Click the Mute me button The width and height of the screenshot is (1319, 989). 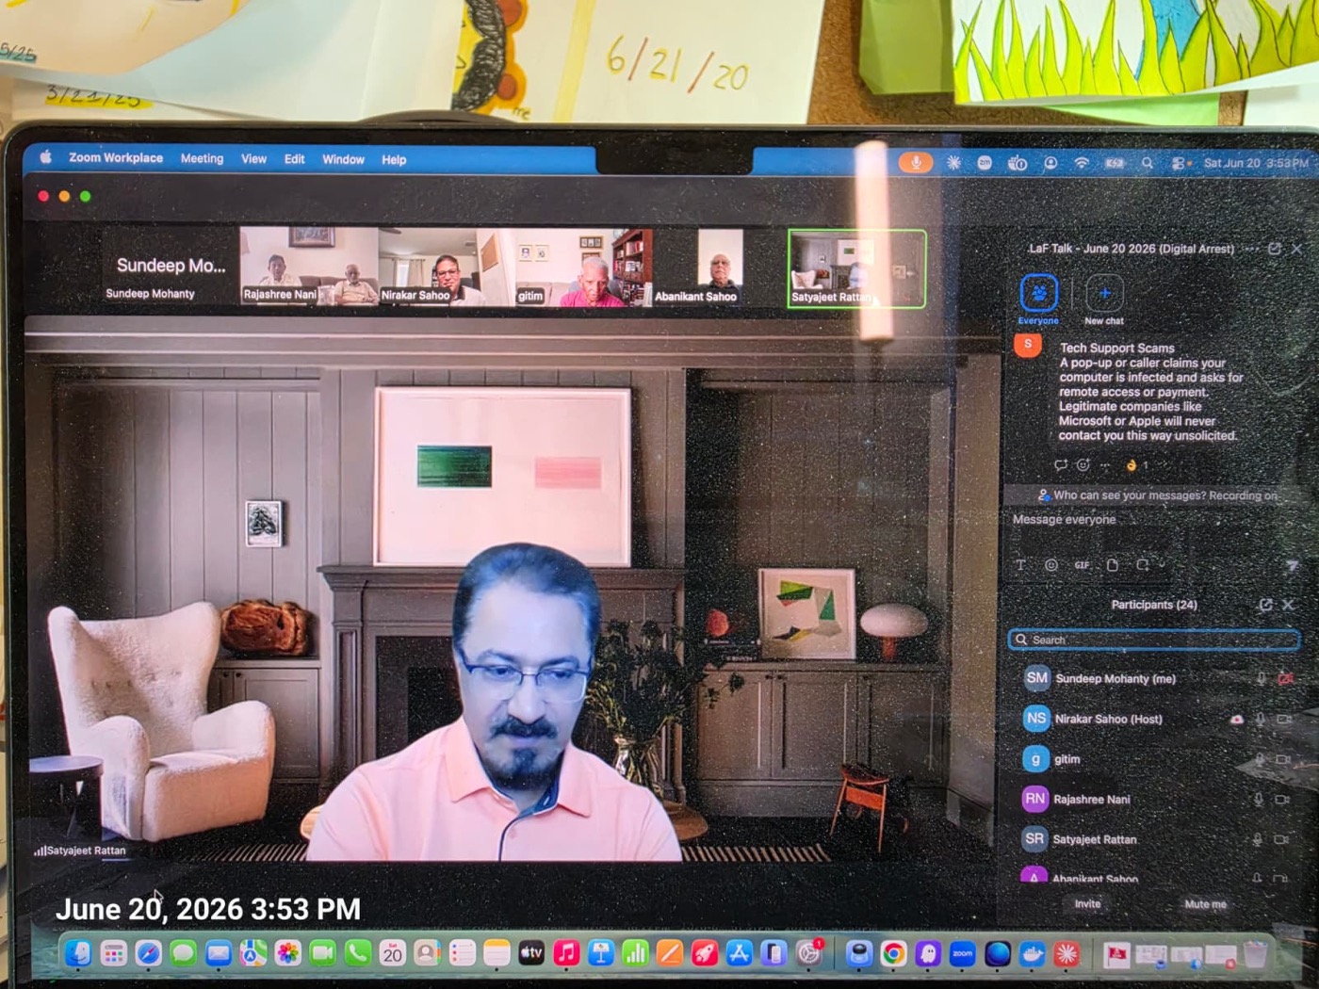[1205, 904]
